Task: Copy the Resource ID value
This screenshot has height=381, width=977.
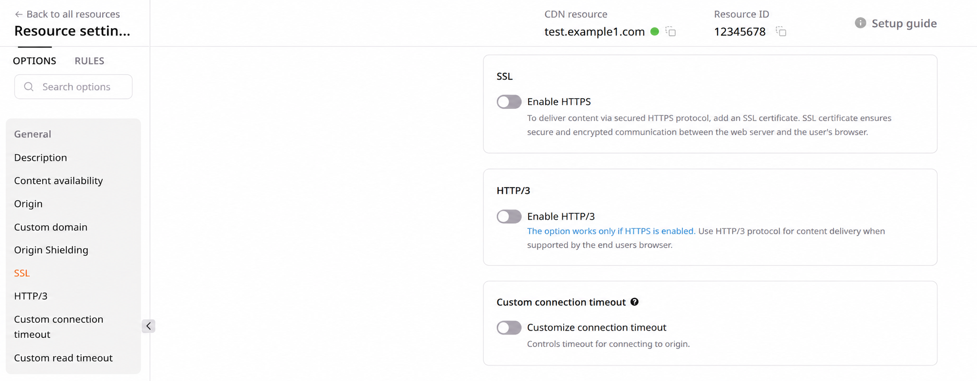Action: 781,32
